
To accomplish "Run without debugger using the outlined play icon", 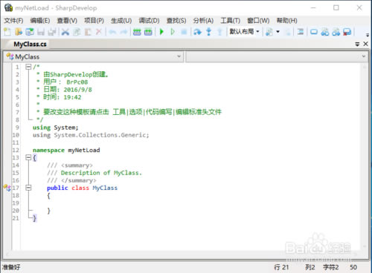I will click(173, 32).
